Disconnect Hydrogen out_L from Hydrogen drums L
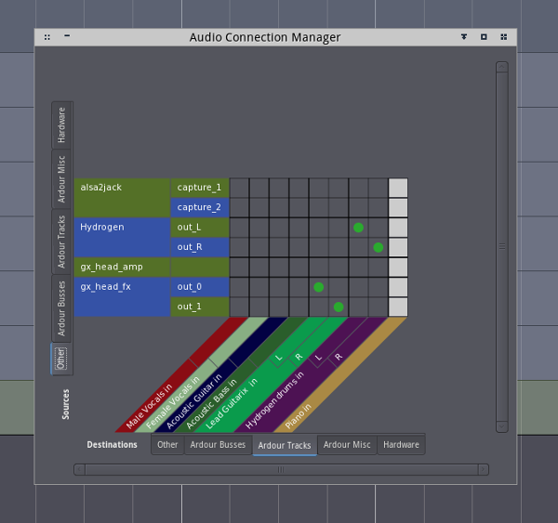Viewport: 558px width, 523px height. point(358,228)
